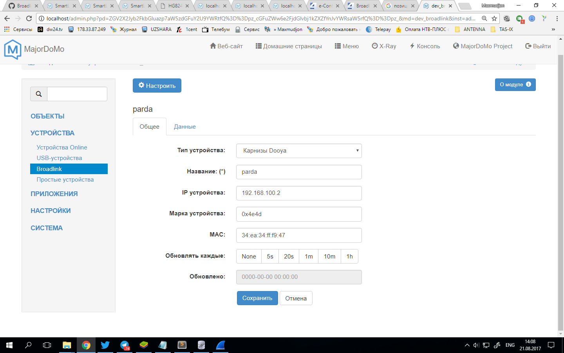
Task: Open the Простые устройства link
Action: pyautogui.click(x=65, y=180)
